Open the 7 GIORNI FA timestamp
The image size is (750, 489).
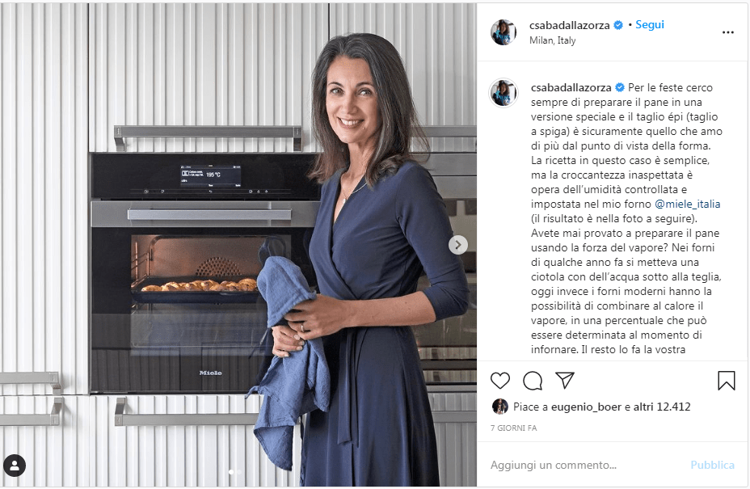(514, 428)
